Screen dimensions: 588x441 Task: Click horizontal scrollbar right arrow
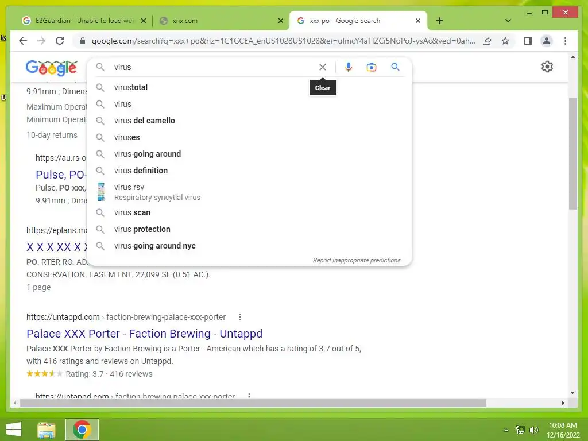tap(563, 403)
